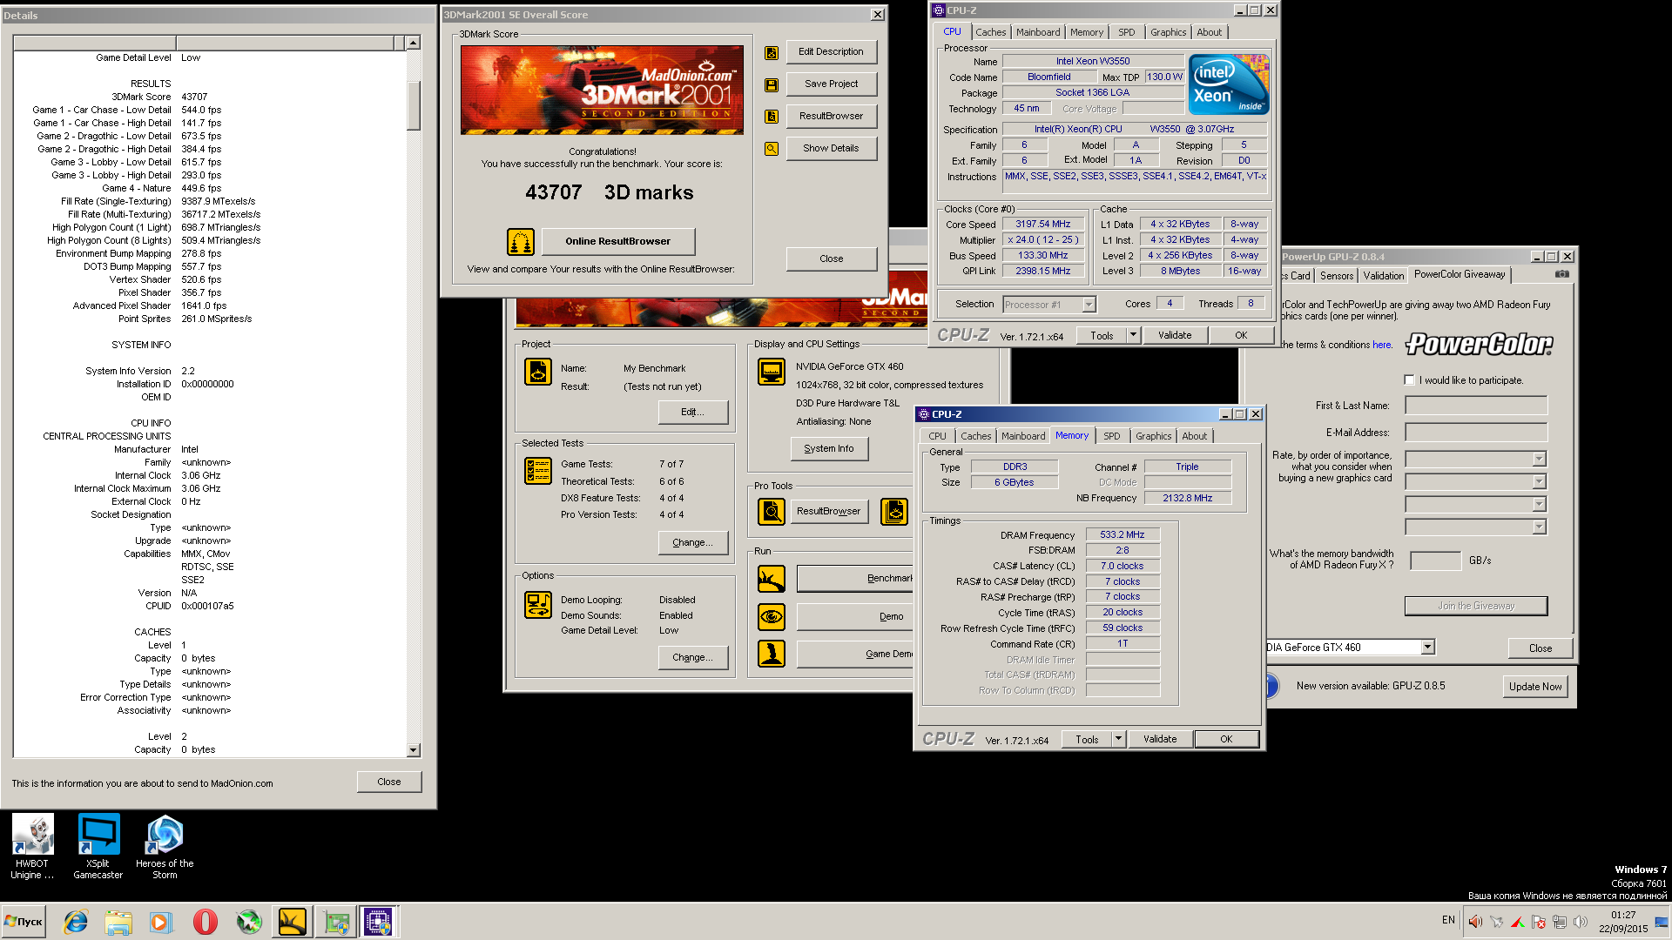Focus the E-Mail Address field
This screenshot has width=1672, height=940.
pyautogui.click(x=1476, y=433)
